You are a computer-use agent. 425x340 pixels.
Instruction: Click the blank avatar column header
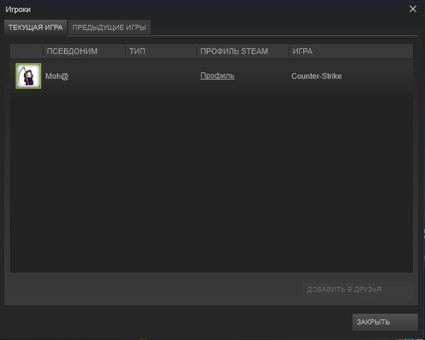pyautogui.click(x=26, y=51)
